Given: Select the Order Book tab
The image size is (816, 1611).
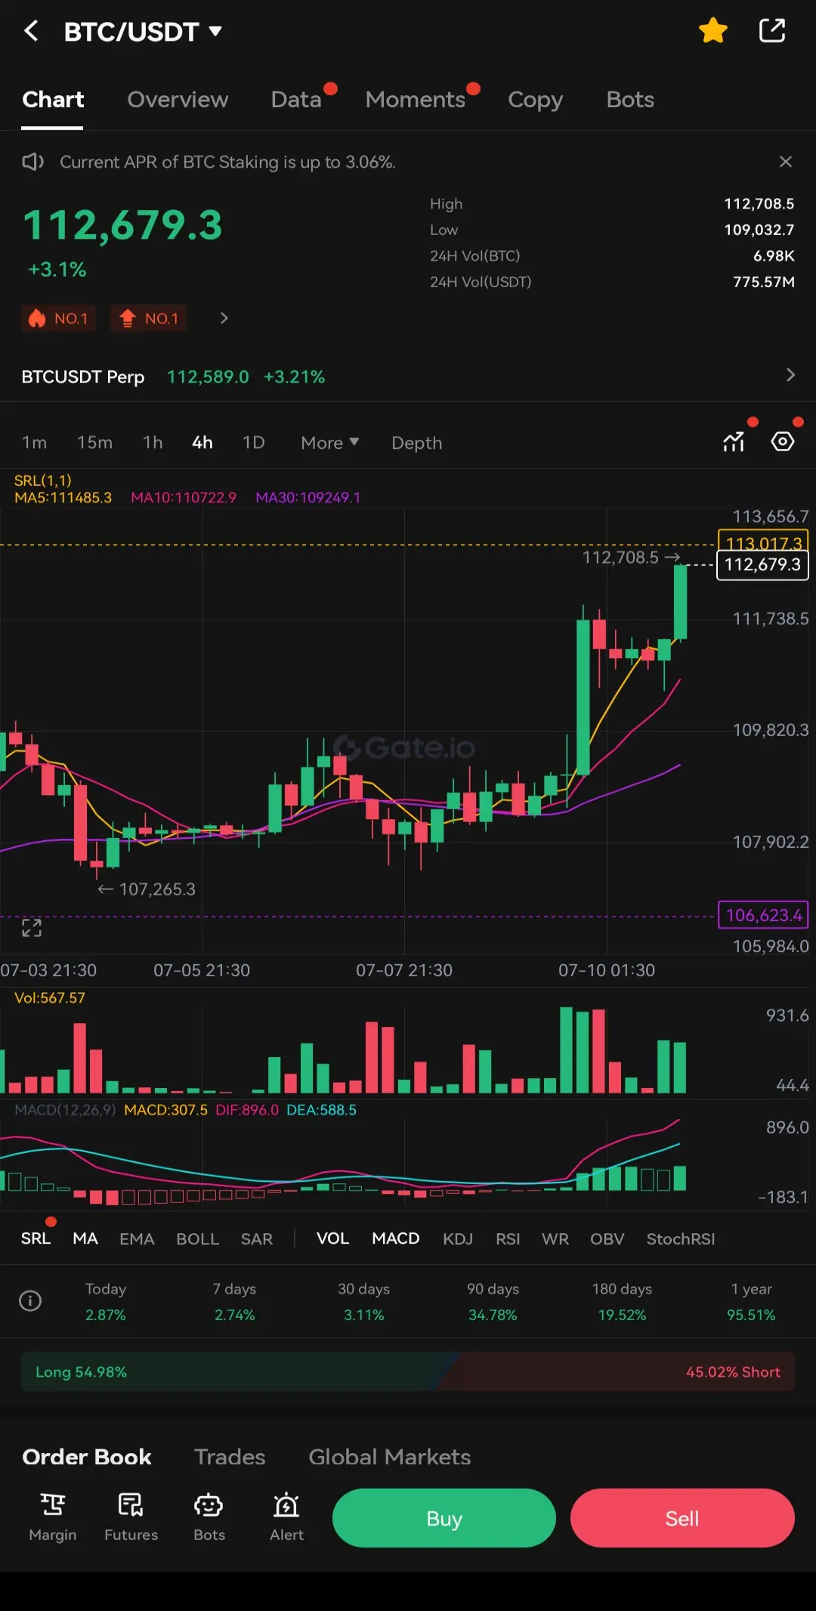Looking at the screenshot, I should click(x=87, y=1457).
